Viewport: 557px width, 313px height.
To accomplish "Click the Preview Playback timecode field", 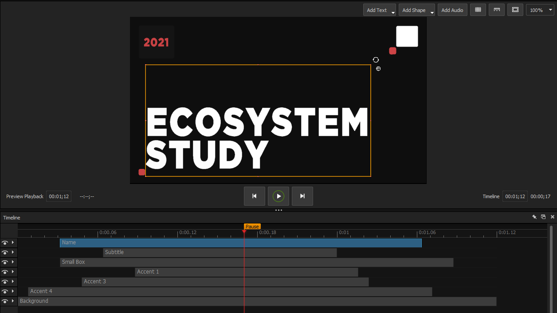I will [59, 196].
